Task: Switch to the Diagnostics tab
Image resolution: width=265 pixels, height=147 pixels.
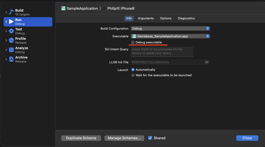Action: 186,18
